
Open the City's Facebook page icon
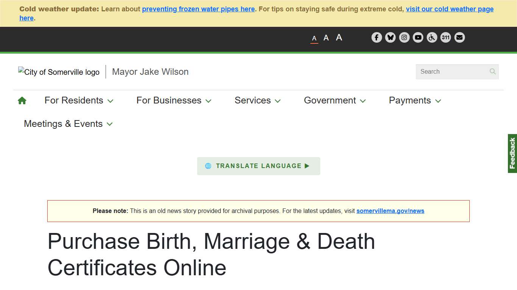tap(377, 37)
